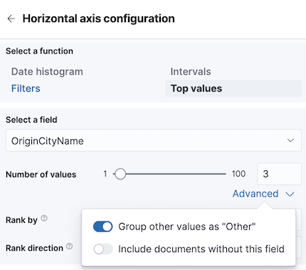Go back using the left arrow icon

pyautogui.click(x=11, y=19)
